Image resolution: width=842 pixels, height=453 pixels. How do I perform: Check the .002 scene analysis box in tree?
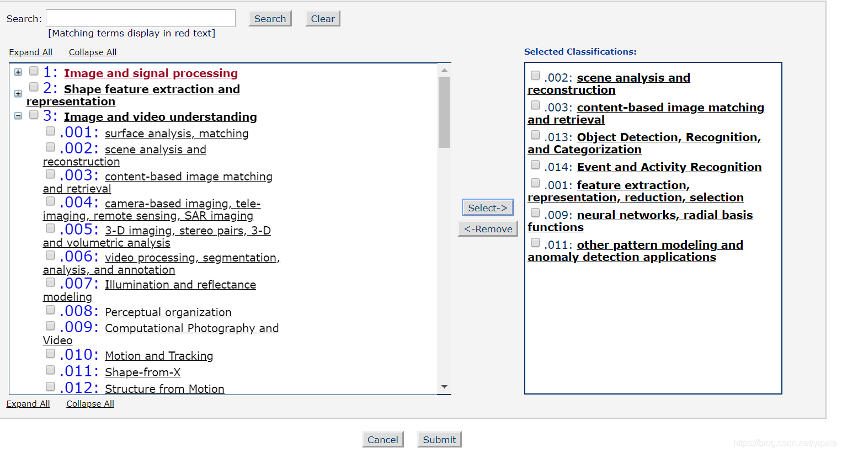pyautogui.click(x=50, y=147)
